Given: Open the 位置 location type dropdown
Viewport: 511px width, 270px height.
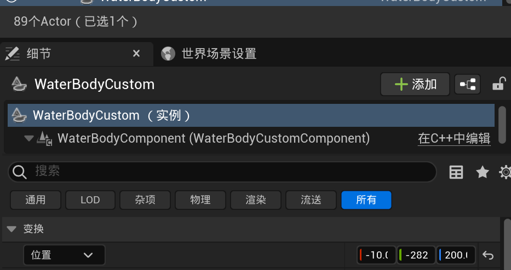Looking at the screenshot, I should (x=64, y=255).
